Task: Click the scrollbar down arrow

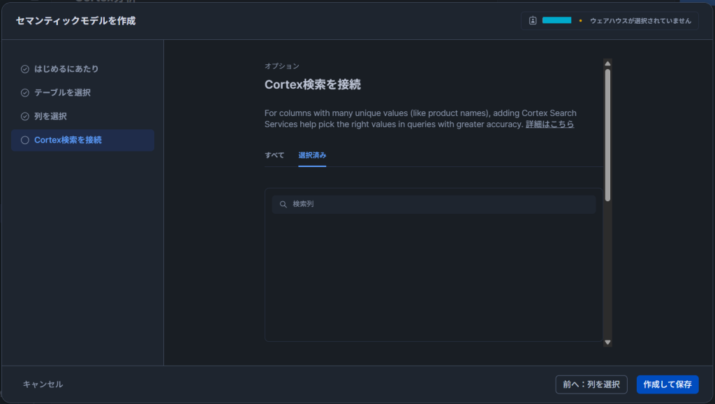Action: coord(607,342)
